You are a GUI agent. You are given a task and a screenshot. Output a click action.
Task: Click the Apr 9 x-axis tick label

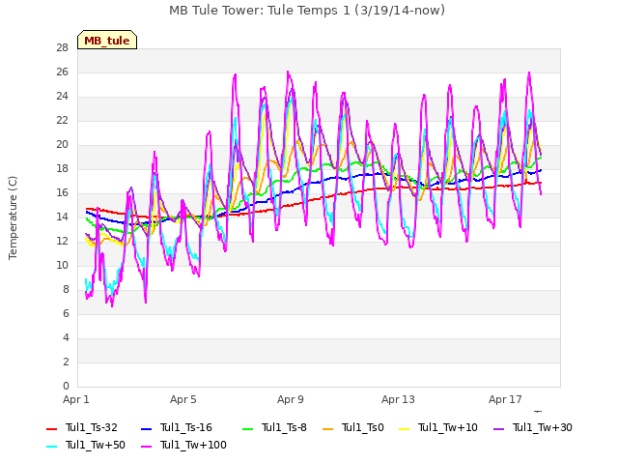[x=291, y=399]
